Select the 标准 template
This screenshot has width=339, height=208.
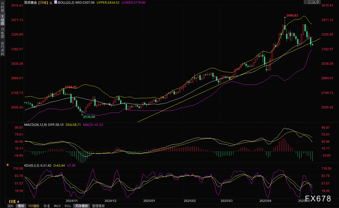click(47, 206)
